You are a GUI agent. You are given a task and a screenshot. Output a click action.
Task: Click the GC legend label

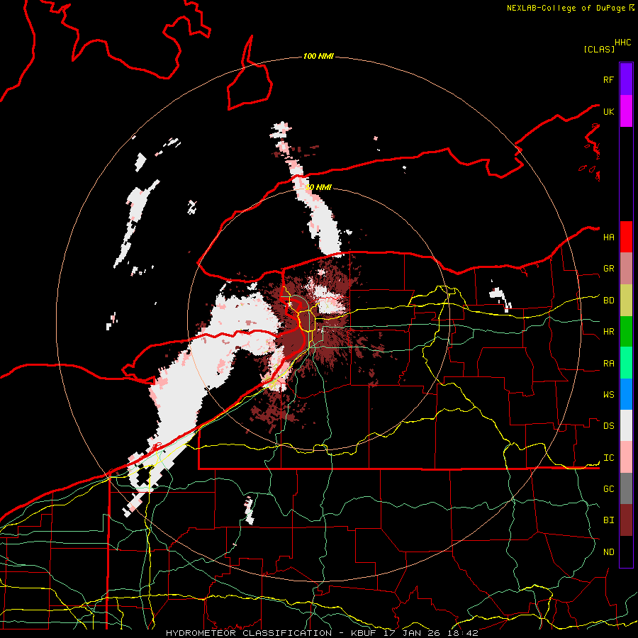click(609, 489)
